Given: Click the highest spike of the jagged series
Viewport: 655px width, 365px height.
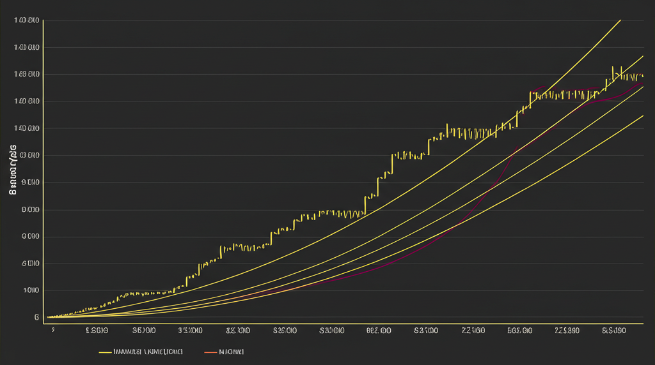Looking at the screenshot, I should click(x=613, y=67).
